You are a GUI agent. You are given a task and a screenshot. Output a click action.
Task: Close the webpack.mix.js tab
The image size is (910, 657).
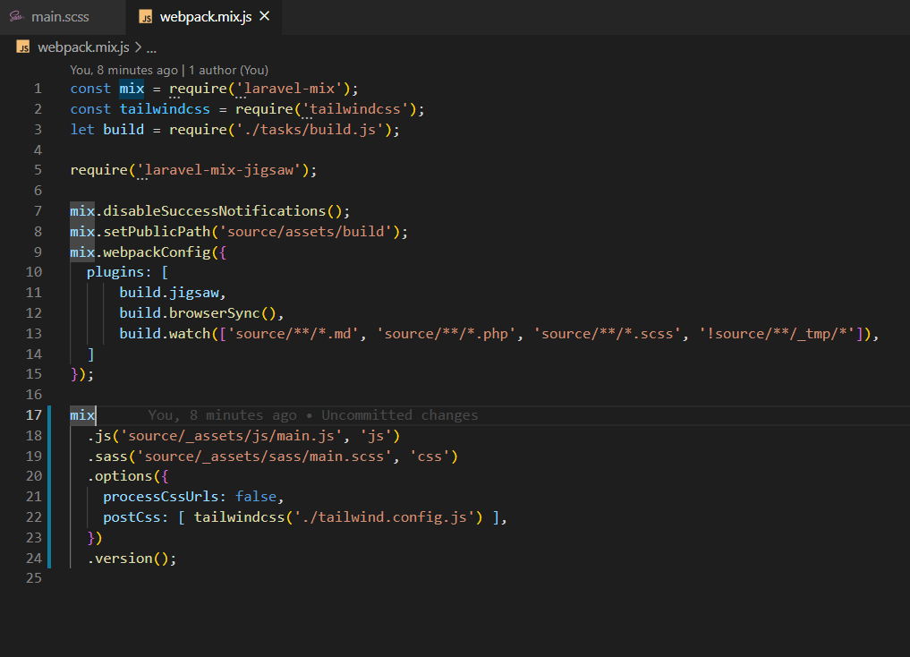coord(264,16)
